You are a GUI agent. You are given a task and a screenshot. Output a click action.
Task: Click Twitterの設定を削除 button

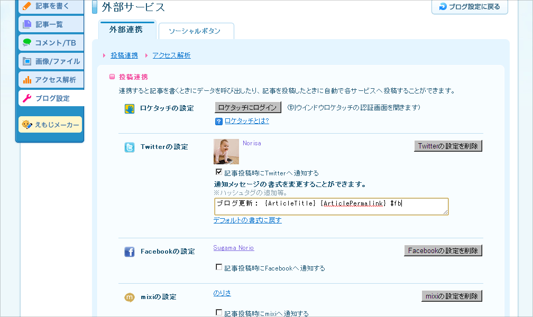[448, 146]
